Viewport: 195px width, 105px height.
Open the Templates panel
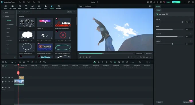pos(58,7)
